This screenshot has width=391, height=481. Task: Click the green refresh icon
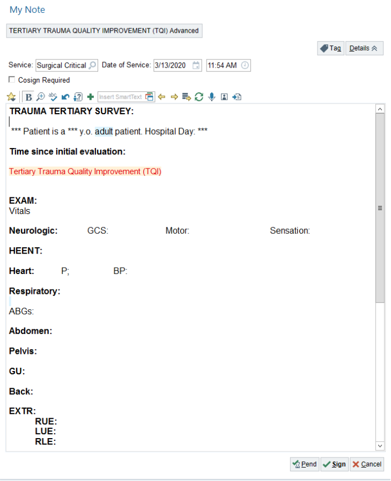tap(199, 97)
